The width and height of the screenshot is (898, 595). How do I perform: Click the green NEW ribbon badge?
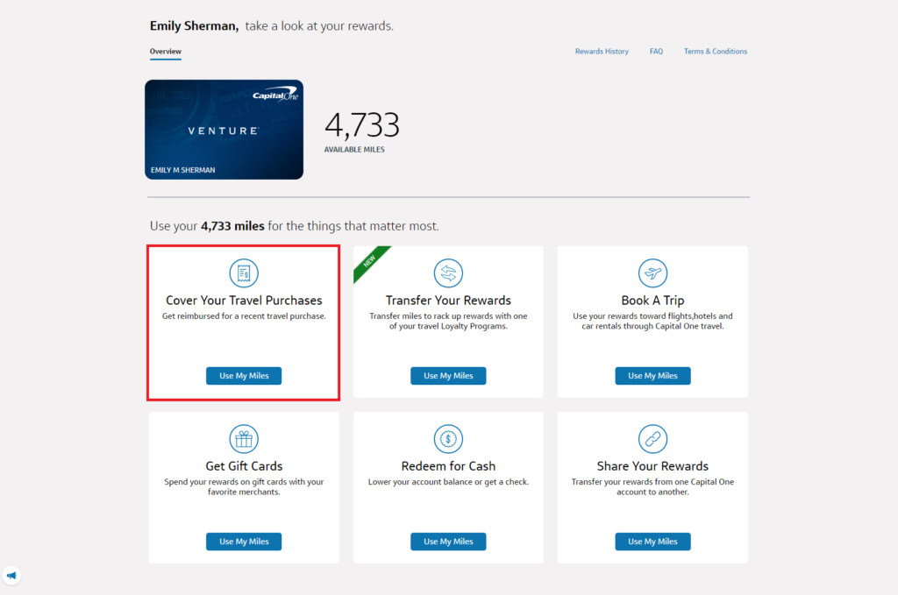[369, 262]
